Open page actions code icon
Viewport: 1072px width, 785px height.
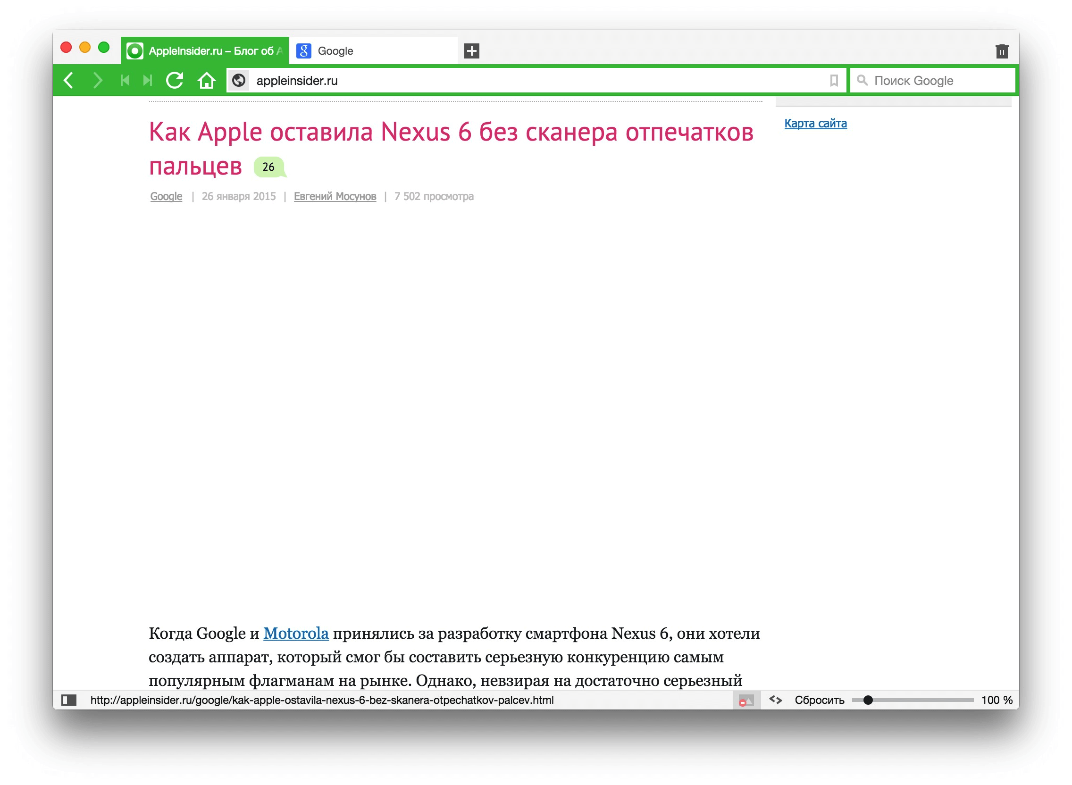[x=776, y=700]
